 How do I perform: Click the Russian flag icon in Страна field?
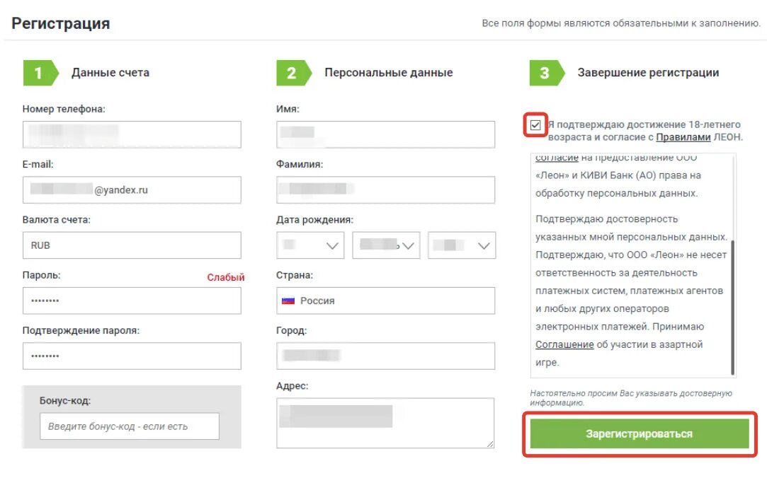(x=288, y=301)
